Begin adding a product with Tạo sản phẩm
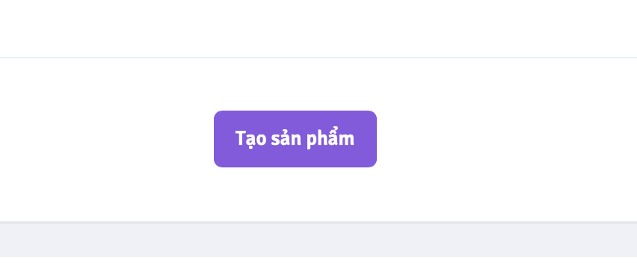Viewport: 637px width, 278px height. point(295,139)
